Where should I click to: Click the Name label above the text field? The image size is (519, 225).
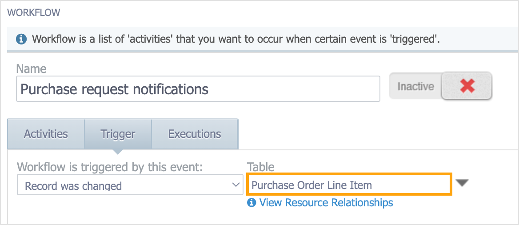[31, 68]
